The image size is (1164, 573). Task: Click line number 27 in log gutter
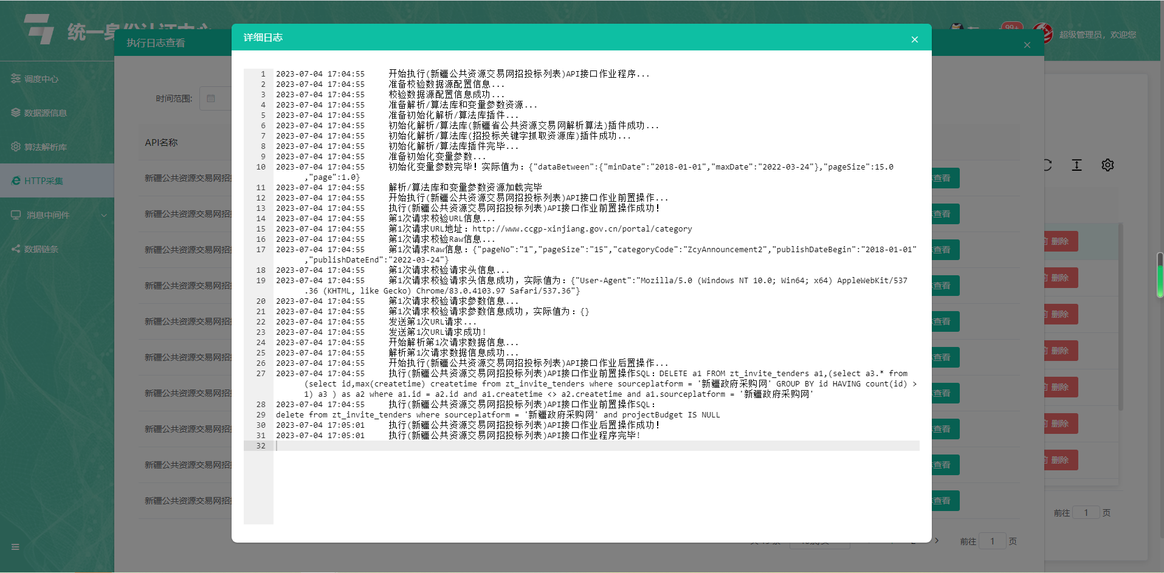pos(261,374)
